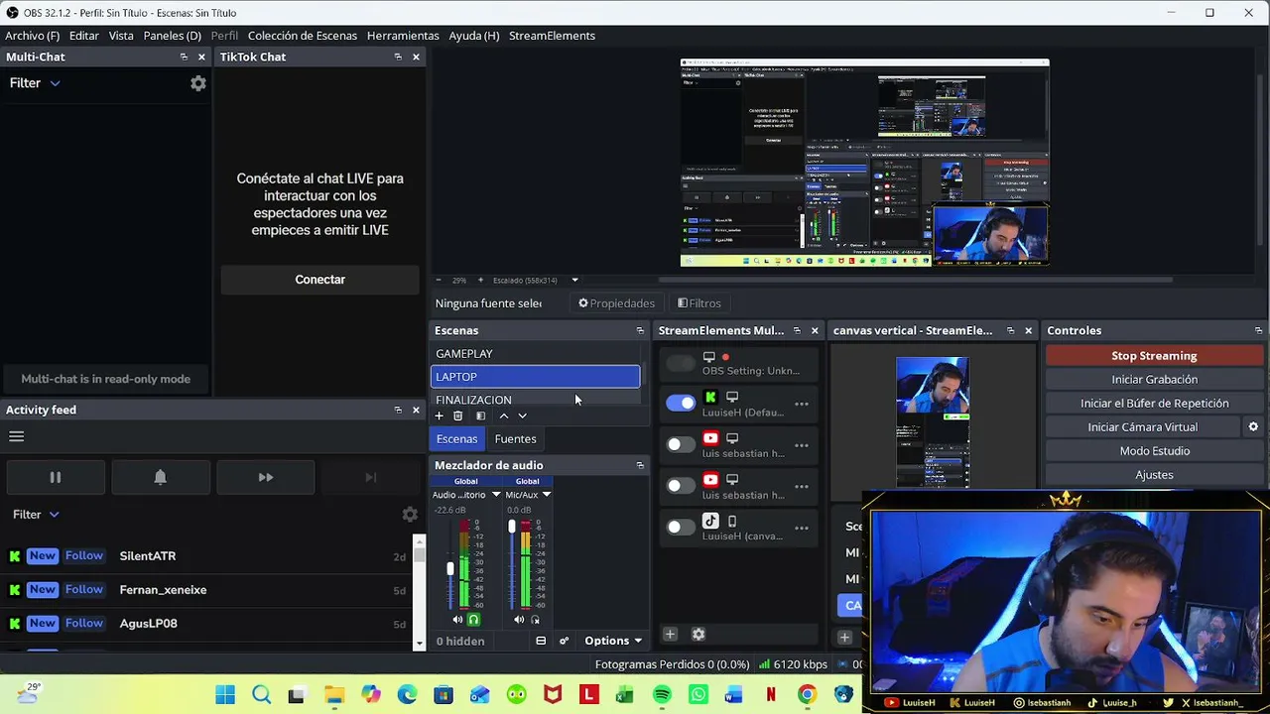1270x714 pixels.
Task: Open StreamElements Multistream settings gear
Action: pyautogui.click(x=698, y=635)
